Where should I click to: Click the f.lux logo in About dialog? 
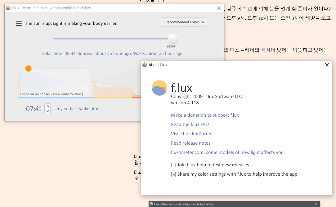(x=159, y=88)
